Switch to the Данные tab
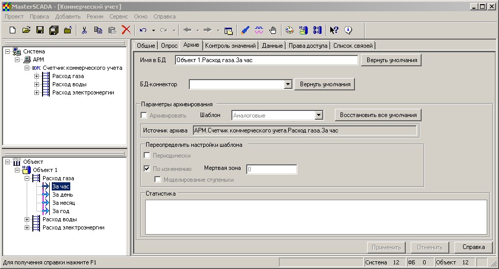This screenshot has height=269, width=499. (272, 46)
